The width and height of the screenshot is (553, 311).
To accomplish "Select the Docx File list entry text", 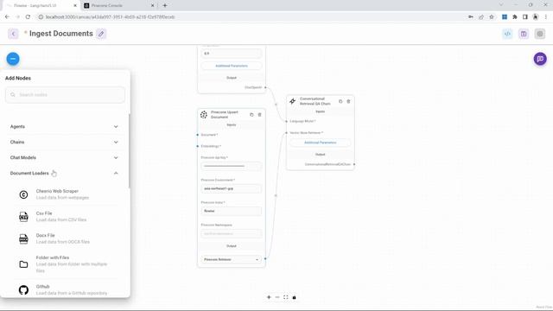I will coord(45,235).
